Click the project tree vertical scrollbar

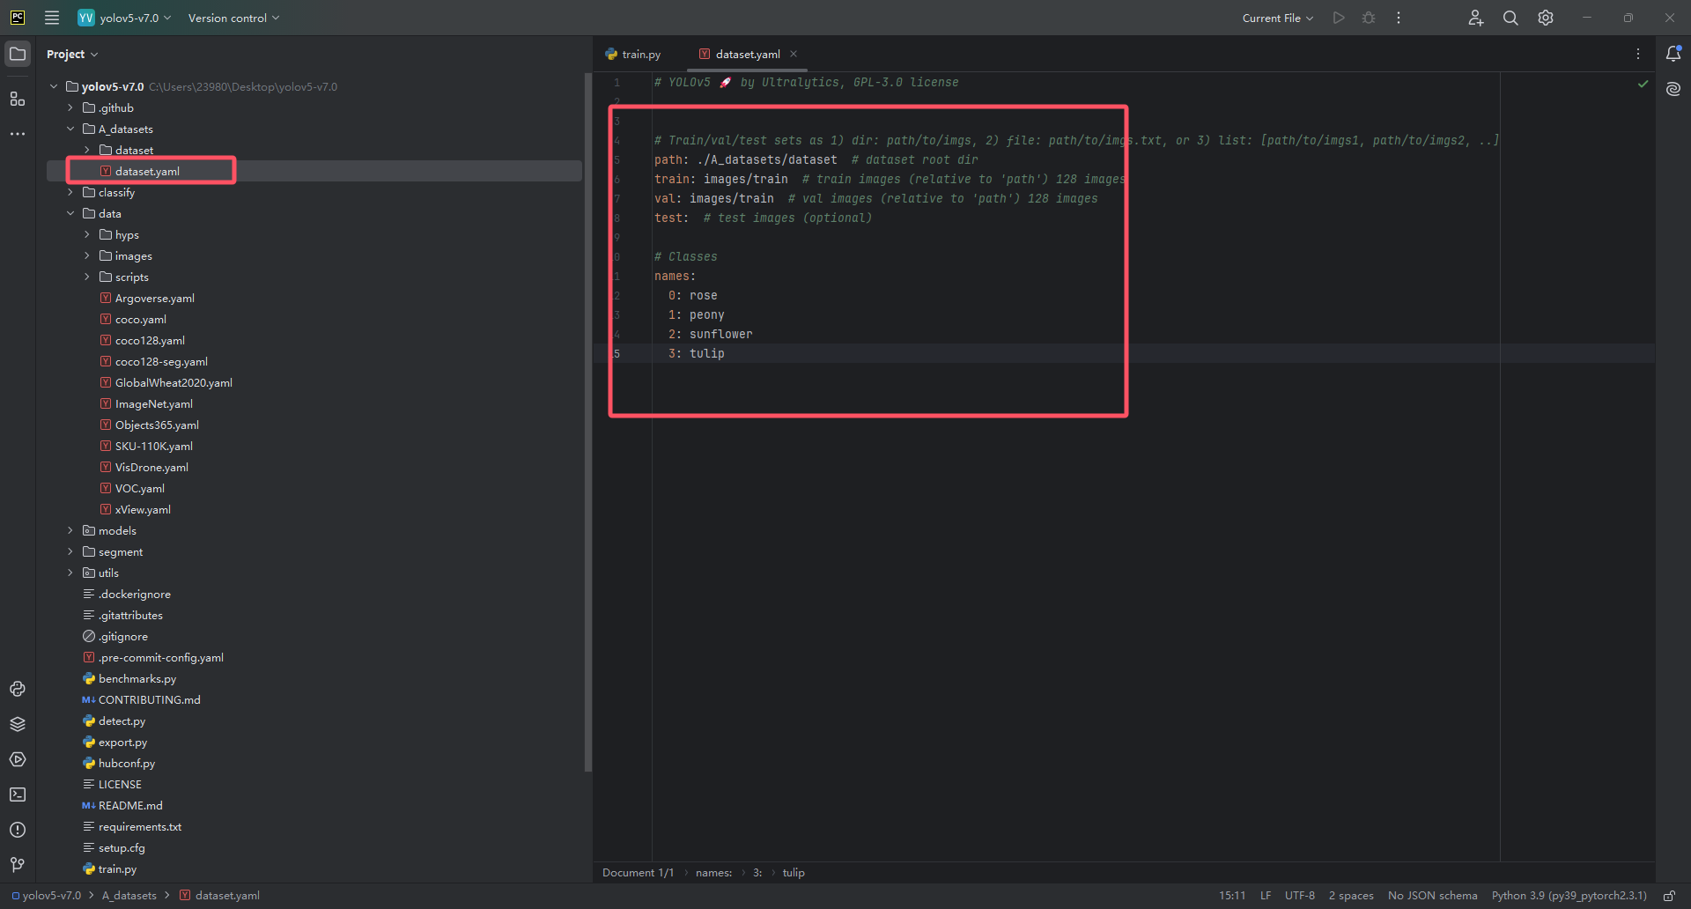[x=587, y=423]
